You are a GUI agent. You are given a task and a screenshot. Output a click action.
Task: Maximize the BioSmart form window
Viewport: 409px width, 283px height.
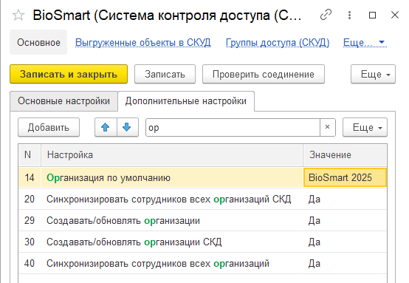tap(372, 15)
